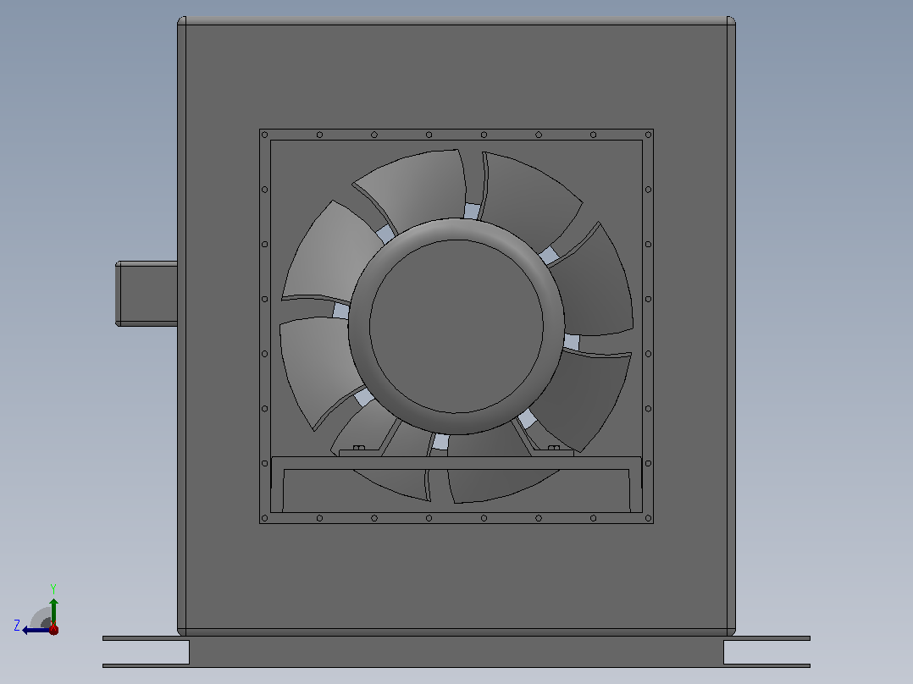Select the housing's top edge strip
913x684 pixels.
[456, 20]
